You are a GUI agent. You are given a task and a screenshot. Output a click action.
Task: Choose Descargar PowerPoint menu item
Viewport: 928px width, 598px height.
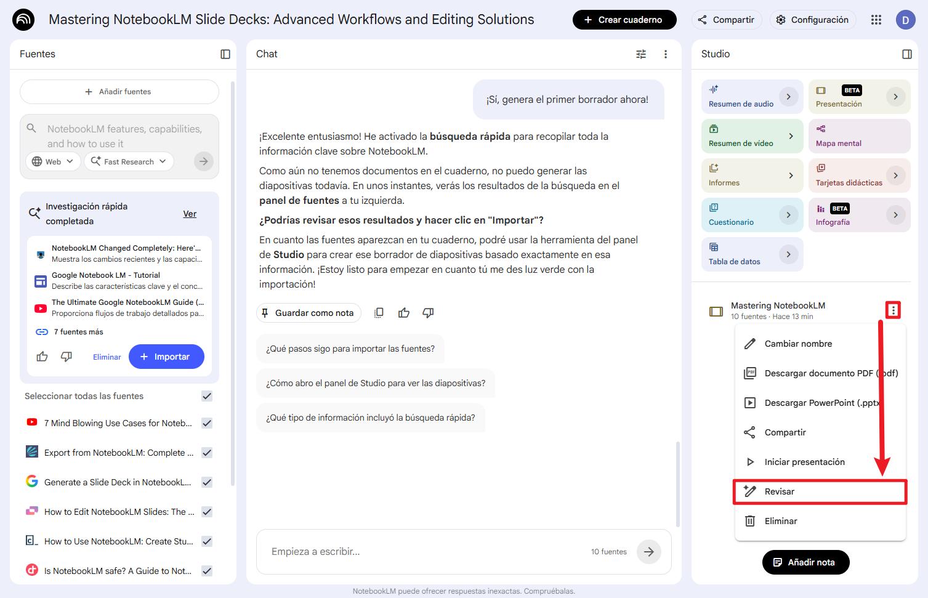(x=820, y=403)
